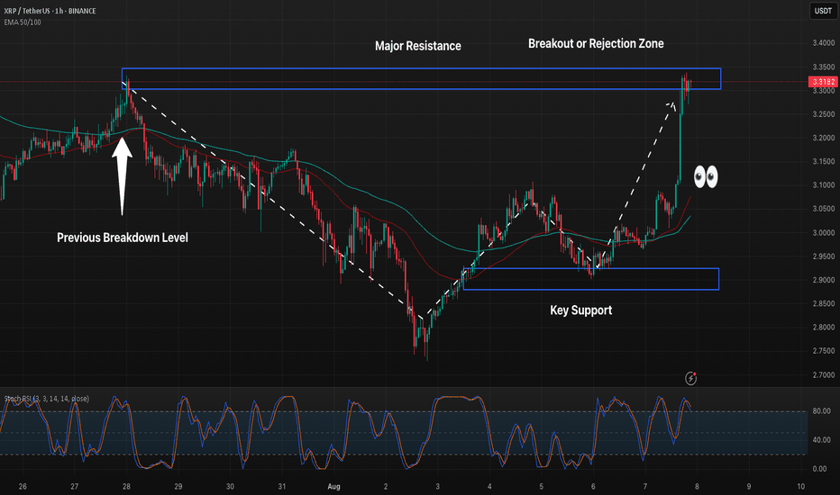Select the eyes emoji sticker on chart
Viewport: 840px width, 495px height.
(x=706, y=177)
